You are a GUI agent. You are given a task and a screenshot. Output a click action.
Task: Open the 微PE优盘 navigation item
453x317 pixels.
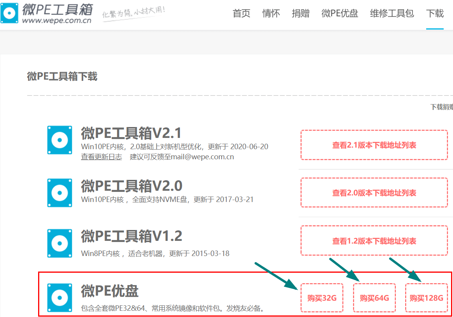[340, 13]
